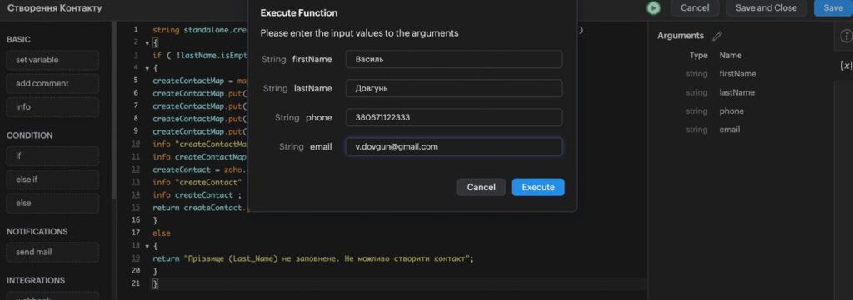Choose the else if condition block
The image size is (853, 300).
(x=52, y=180)
